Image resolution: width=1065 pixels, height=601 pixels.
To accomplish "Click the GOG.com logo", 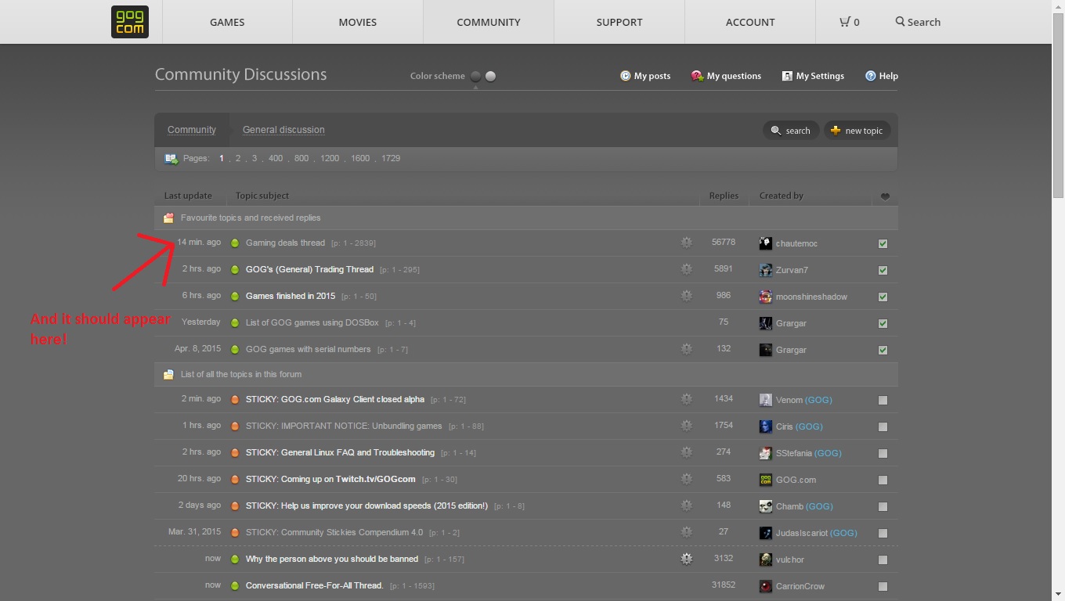I will click(130, 22).
